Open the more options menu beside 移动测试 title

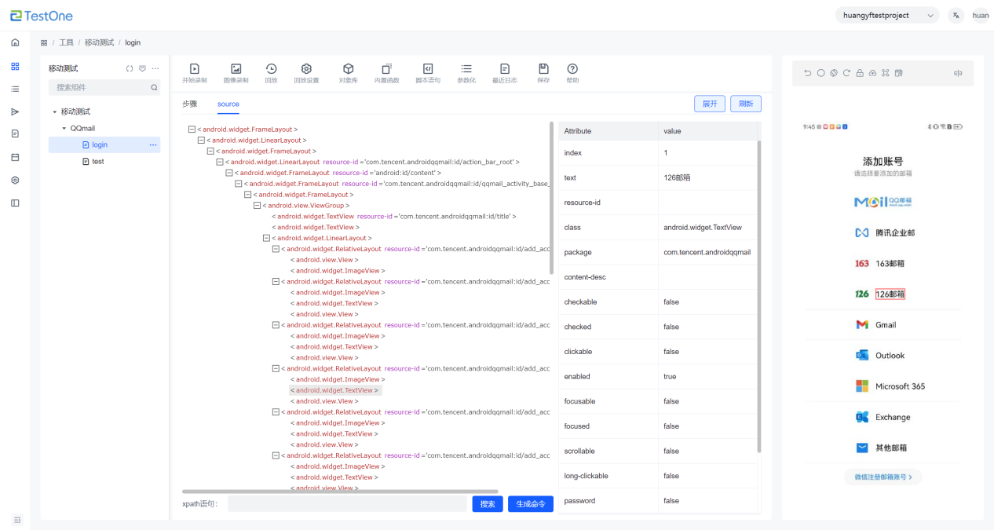tap(155, 68)
